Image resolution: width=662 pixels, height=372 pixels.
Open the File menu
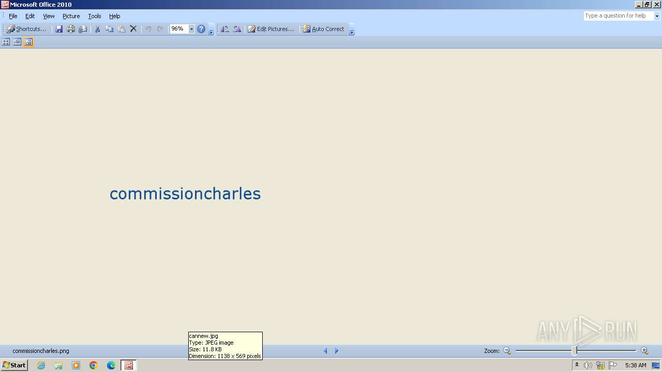pos(13,16)
